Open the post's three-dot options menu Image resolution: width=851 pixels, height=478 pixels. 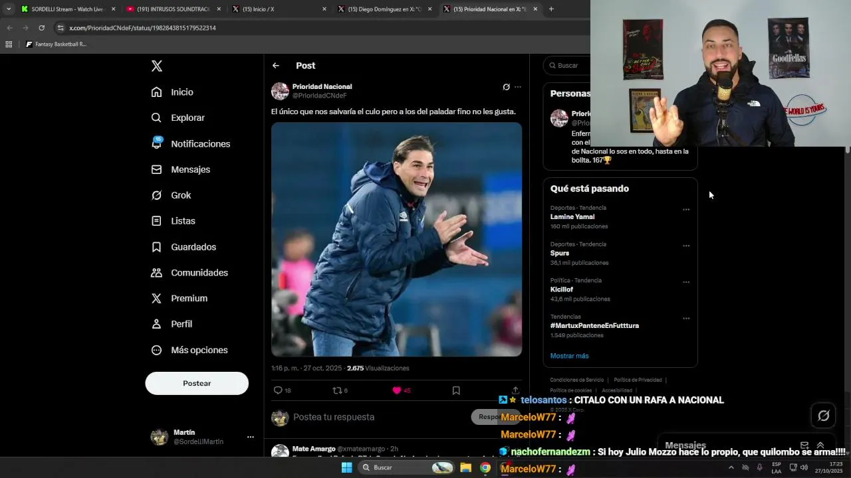518,87
